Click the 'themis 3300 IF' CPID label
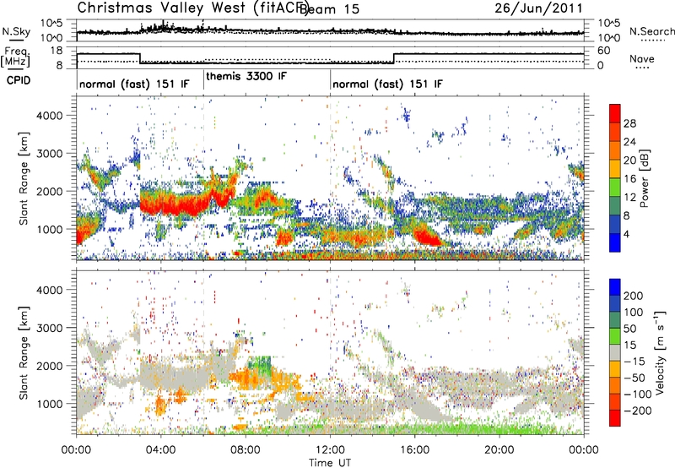 point(246,77)
